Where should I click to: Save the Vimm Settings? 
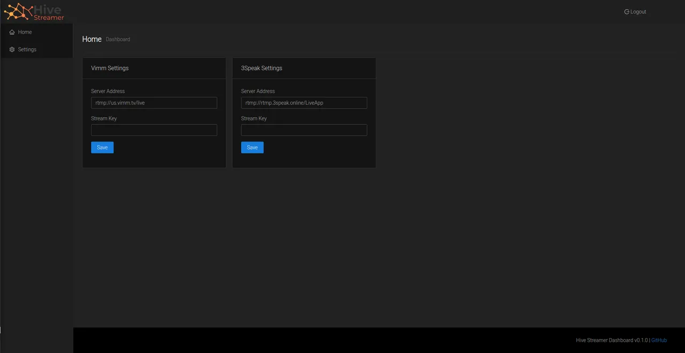pos(102,148)
